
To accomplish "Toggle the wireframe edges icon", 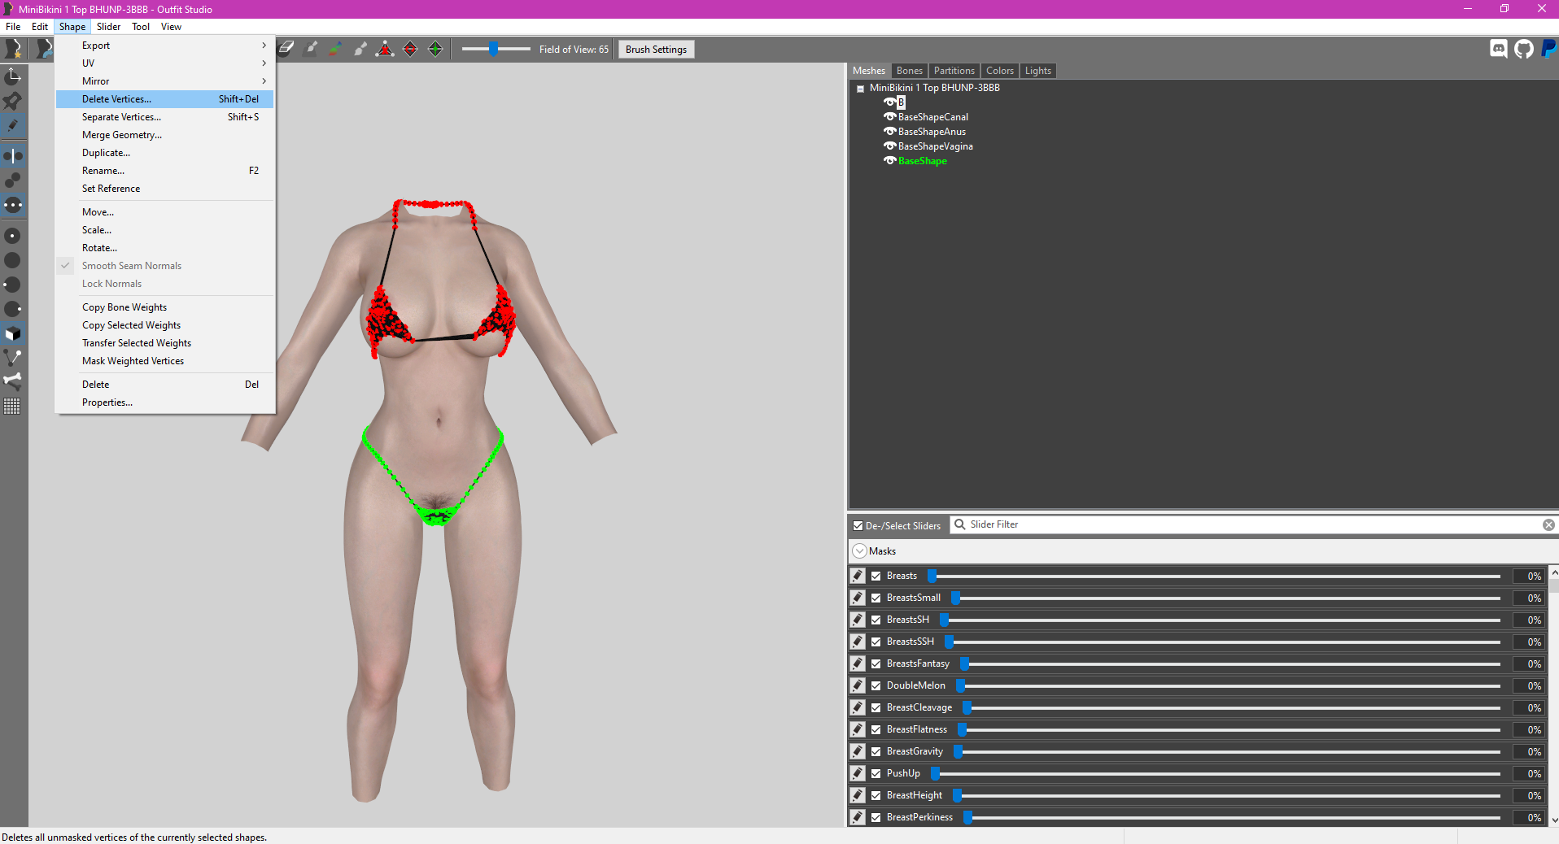I will (x=13, y=357).
